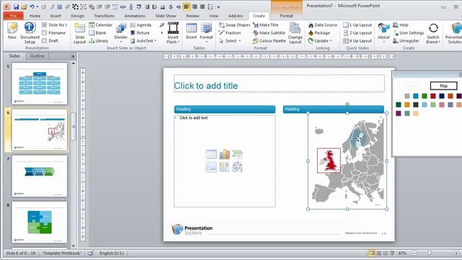The height and width of the screenshot is (260, 462).
Task: Open the Transitions tab
Action: pos(104,16)
